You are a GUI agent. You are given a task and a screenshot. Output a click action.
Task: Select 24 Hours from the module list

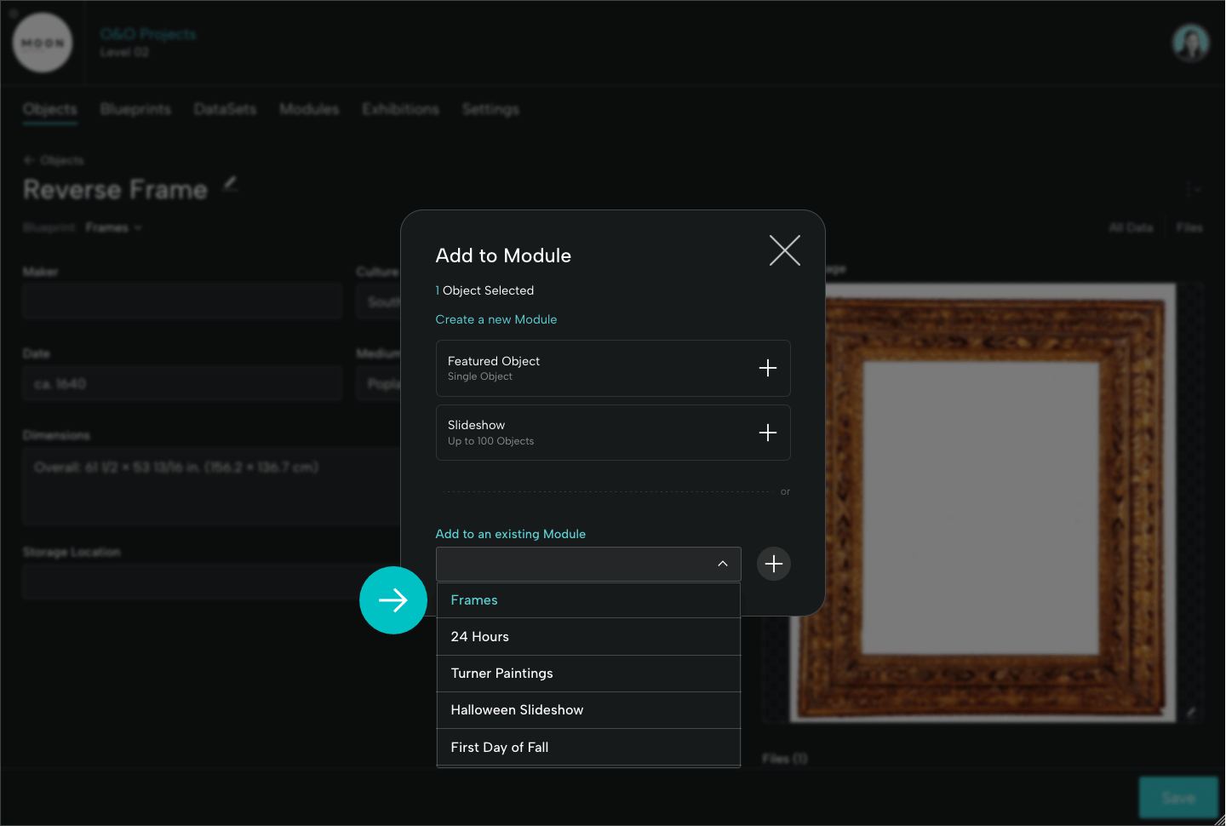[x=479, y=636]
